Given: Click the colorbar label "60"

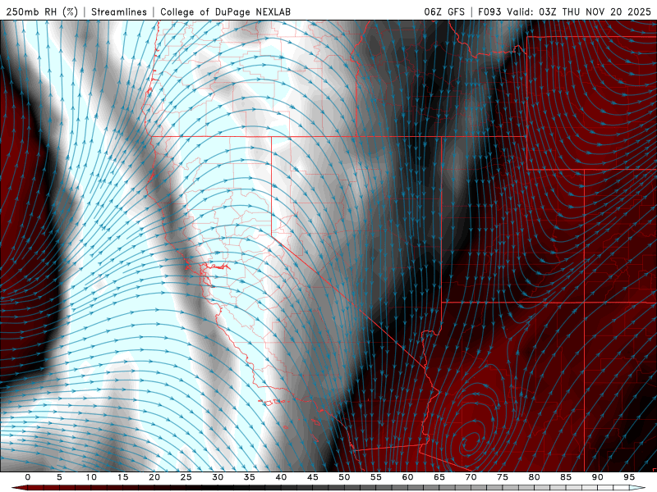Looking at the screenshot, I should 407,477.
